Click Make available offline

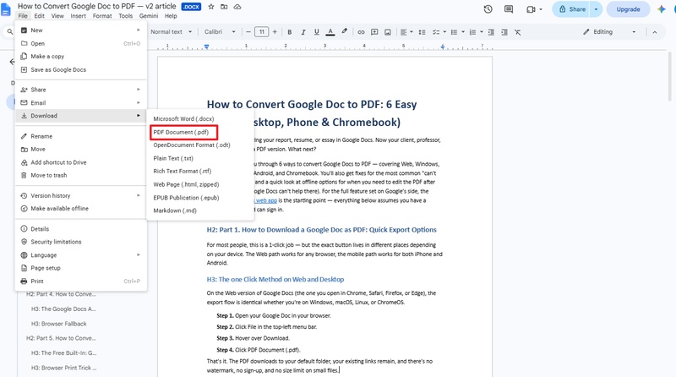[81, 208]
